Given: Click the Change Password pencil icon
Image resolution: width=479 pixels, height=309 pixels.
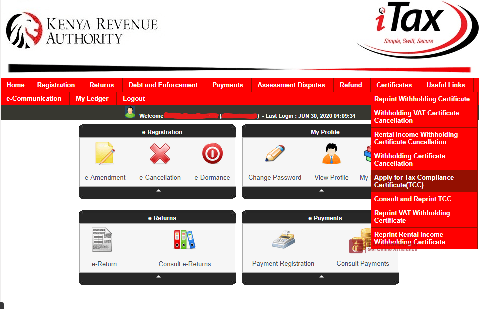Looking at the screenshot, I should pyautogui.click(x=275, y=154).
